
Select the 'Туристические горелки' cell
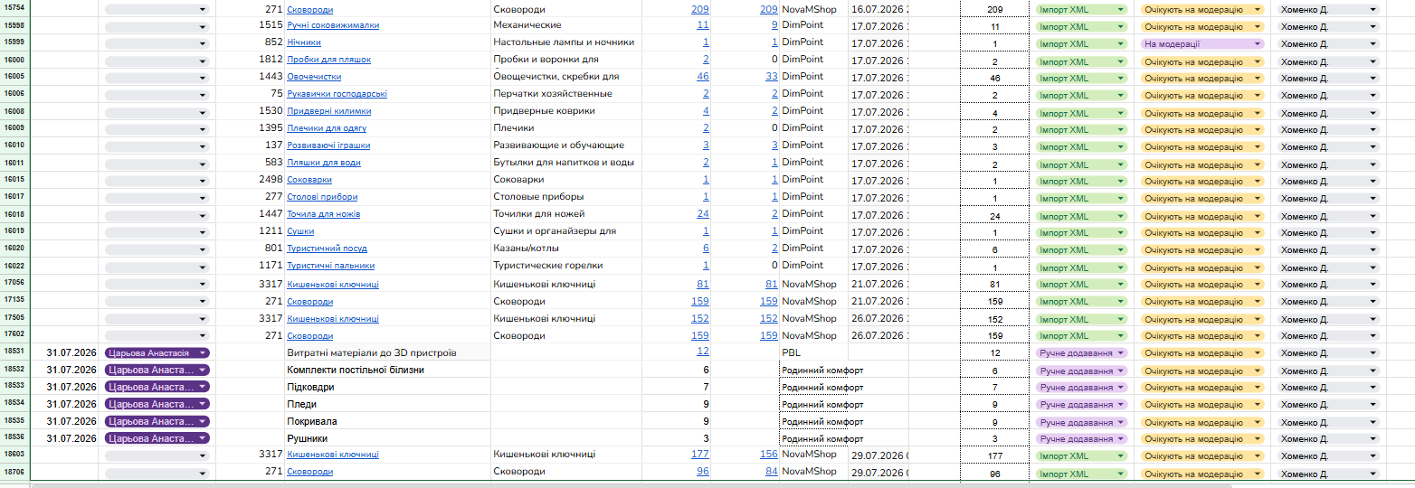[x=565, y=266]
